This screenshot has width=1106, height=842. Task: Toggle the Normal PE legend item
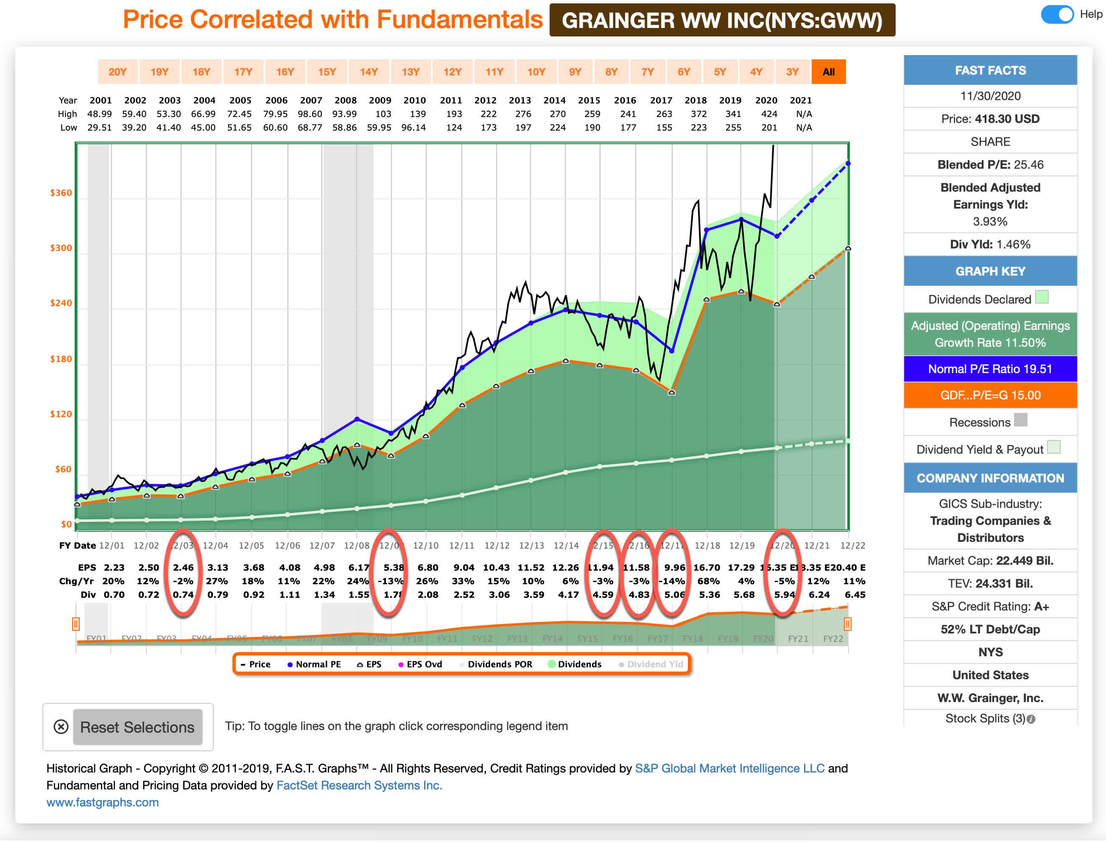point(314,664)
